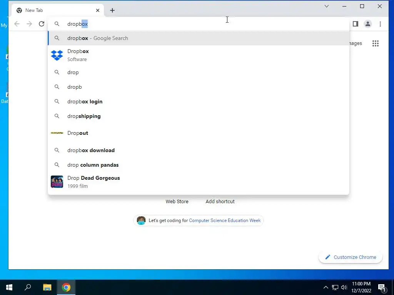The height and width of the screenshot is (295, 394).
Task: Open the network tray icon
Action: [x=335, y=287]
